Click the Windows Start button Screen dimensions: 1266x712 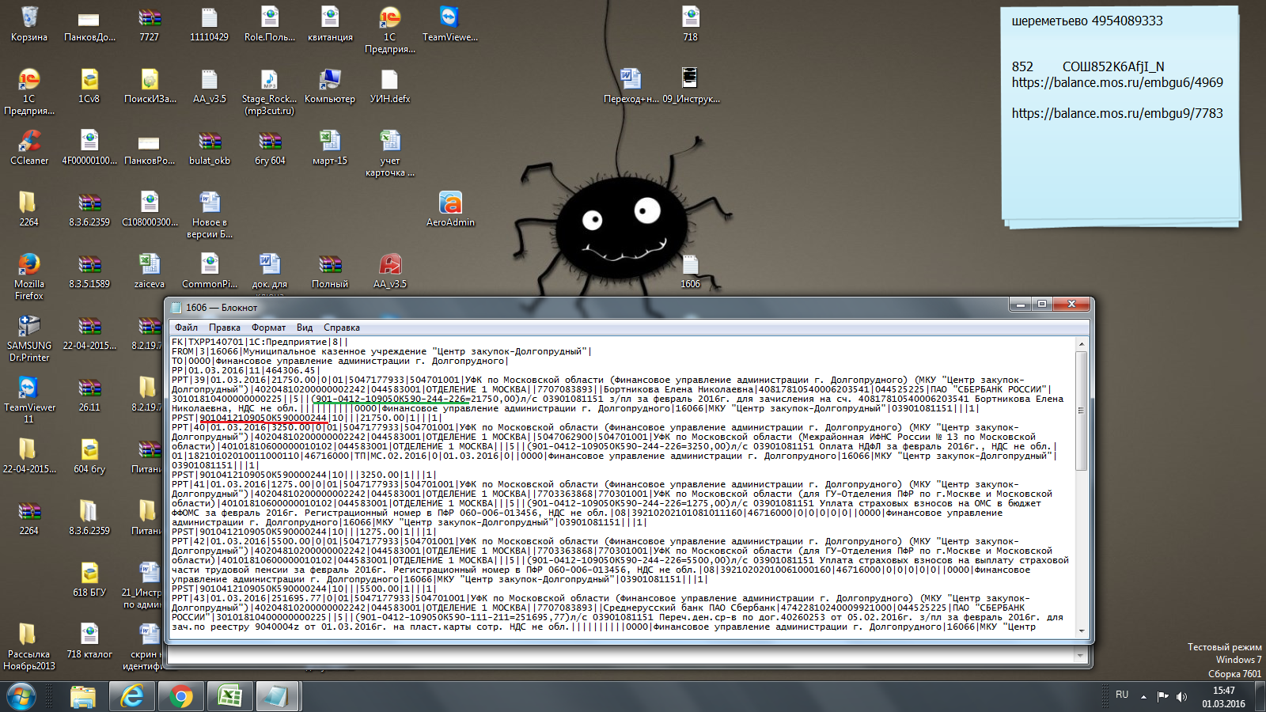pyautogui.click(x=21, y=696)
